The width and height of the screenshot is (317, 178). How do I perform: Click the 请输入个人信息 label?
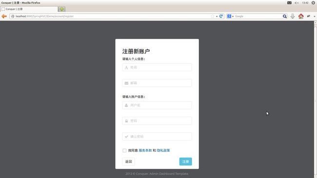coord(134,59)
